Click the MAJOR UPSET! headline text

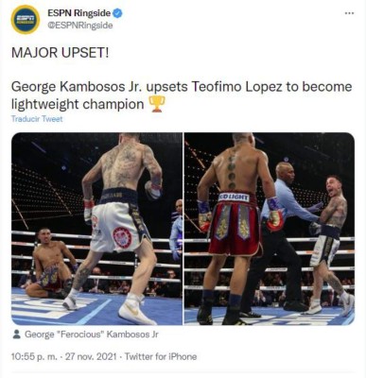(x=60, y=53)
